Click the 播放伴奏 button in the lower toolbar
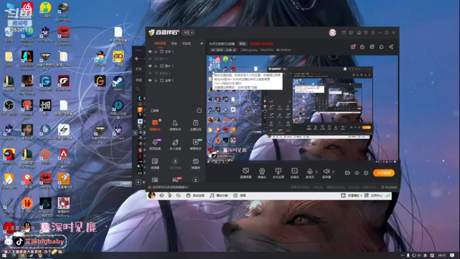This screenshot has height=259, width=460. point(219,196)
